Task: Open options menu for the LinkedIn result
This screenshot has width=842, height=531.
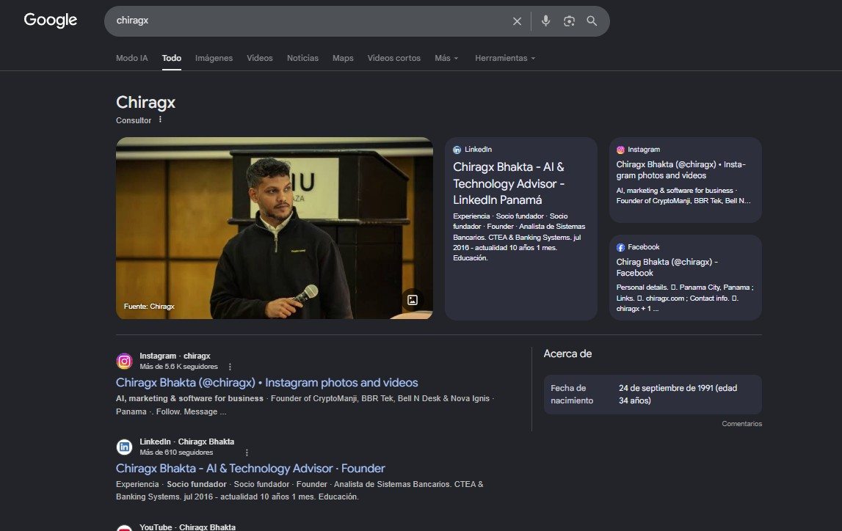Action: pos(247,453)
